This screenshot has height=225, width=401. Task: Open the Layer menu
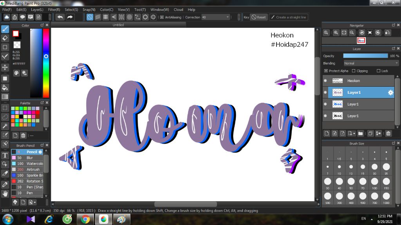point(37,10)
